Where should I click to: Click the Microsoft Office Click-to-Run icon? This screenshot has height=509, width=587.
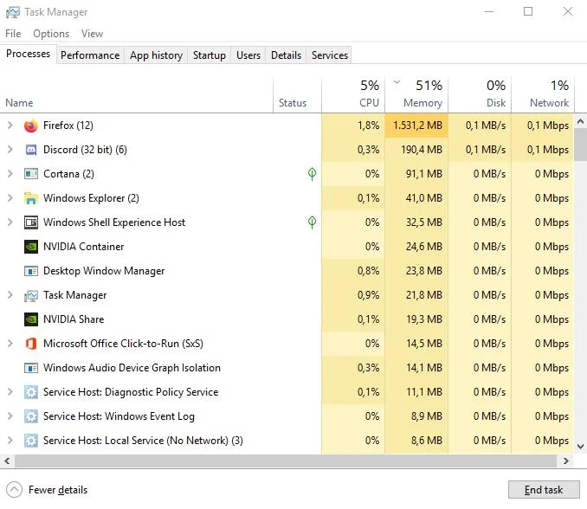pos(30,344)
